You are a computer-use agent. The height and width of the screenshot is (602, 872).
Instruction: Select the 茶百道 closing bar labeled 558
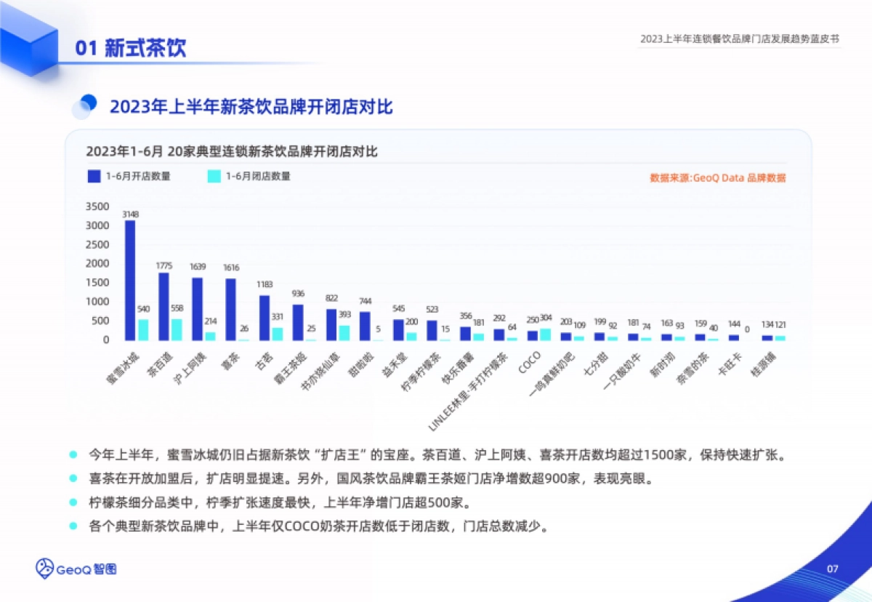click(177, 329)
